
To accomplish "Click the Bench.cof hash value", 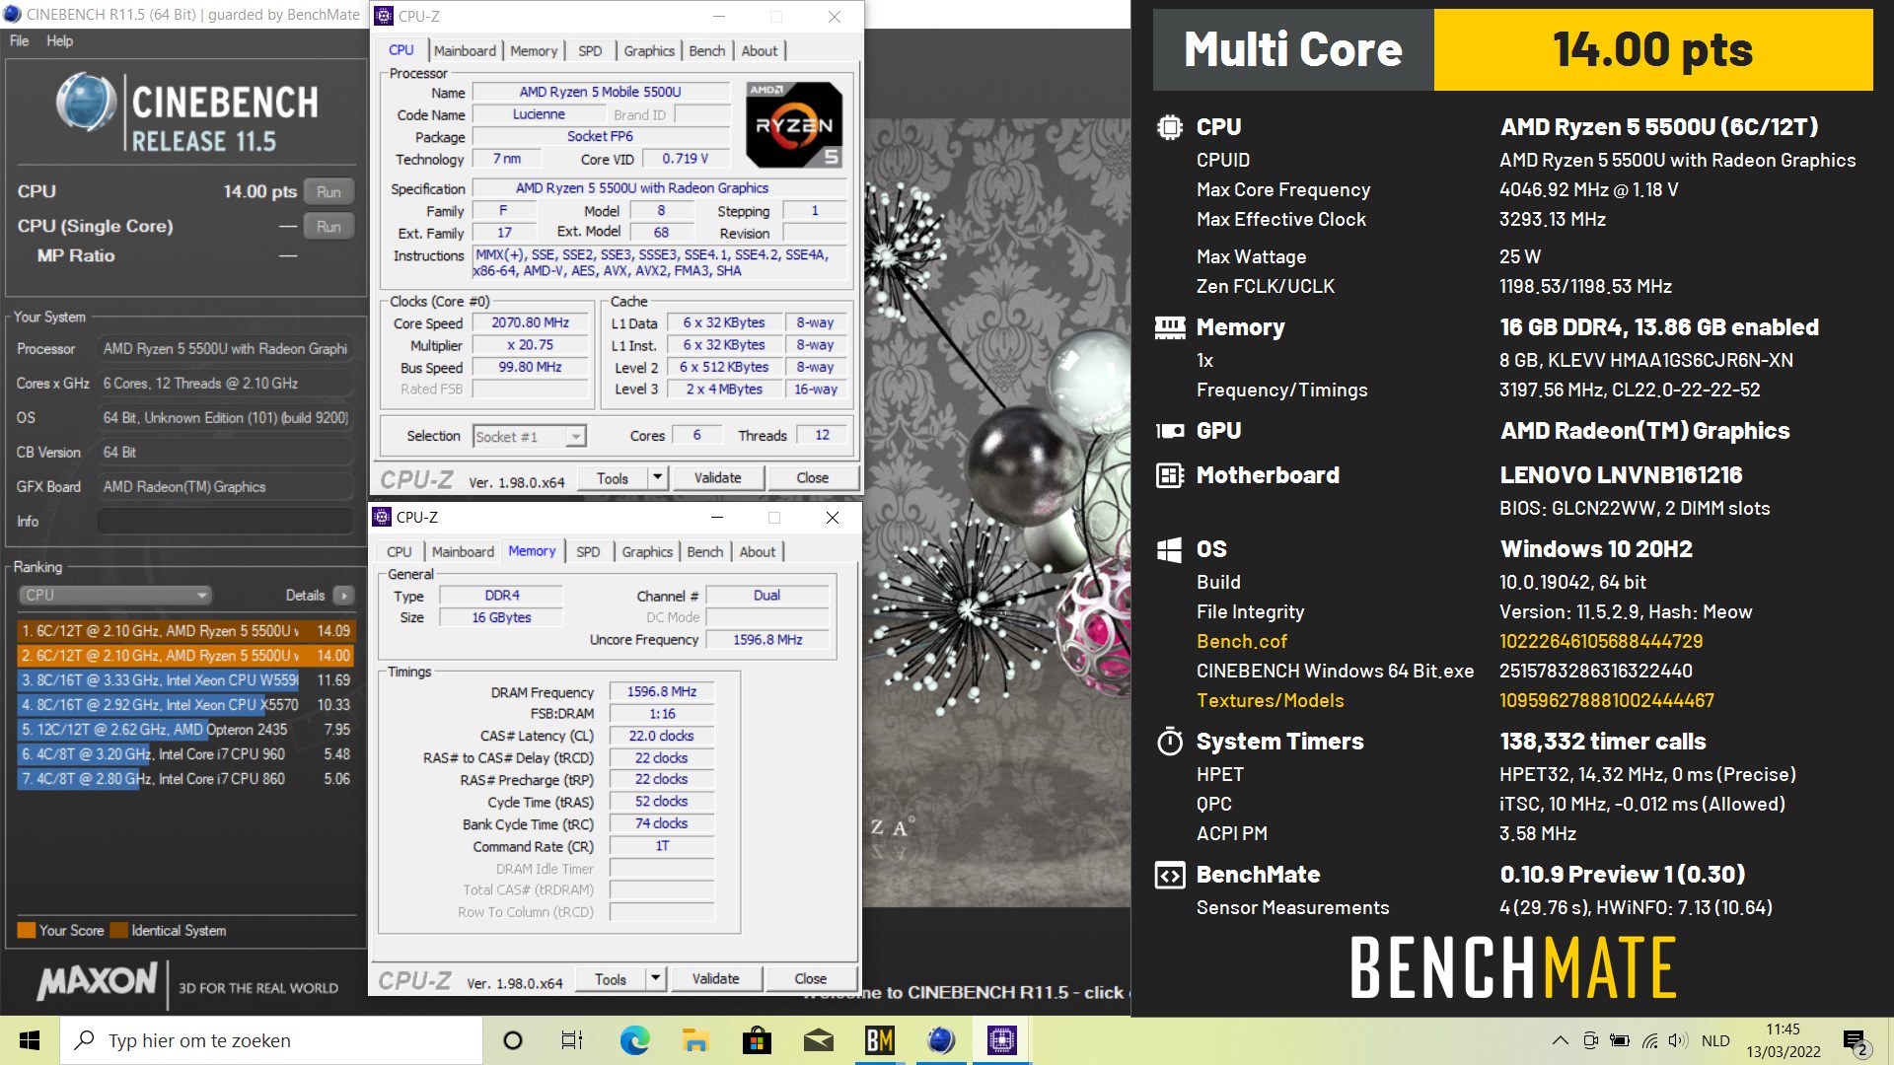I will [x=1601, y=642].
